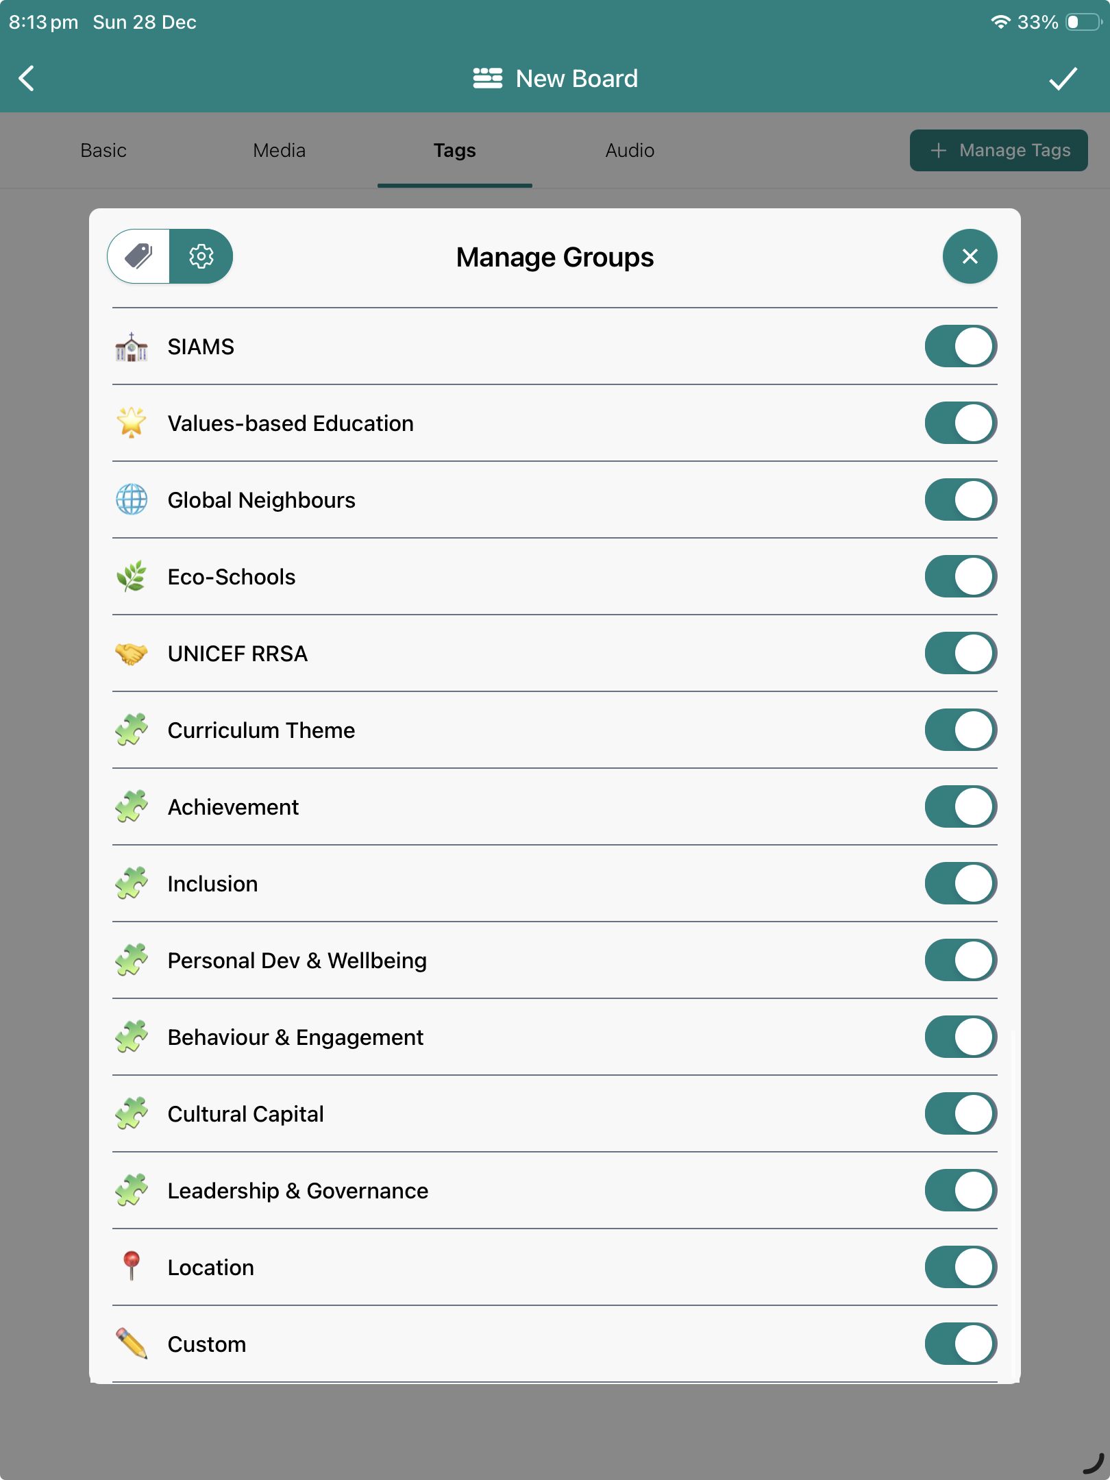The width and height of the screenshot is (1110, 1480).
Task: Click the SIAMS church icon
Action: [132, 346]
